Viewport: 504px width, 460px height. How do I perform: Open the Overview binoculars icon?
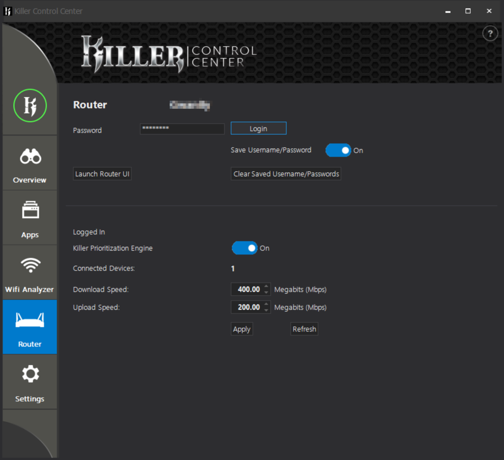30,156
